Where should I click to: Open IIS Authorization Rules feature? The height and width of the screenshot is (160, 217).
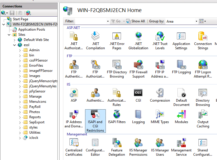click(x=117, y=97)
